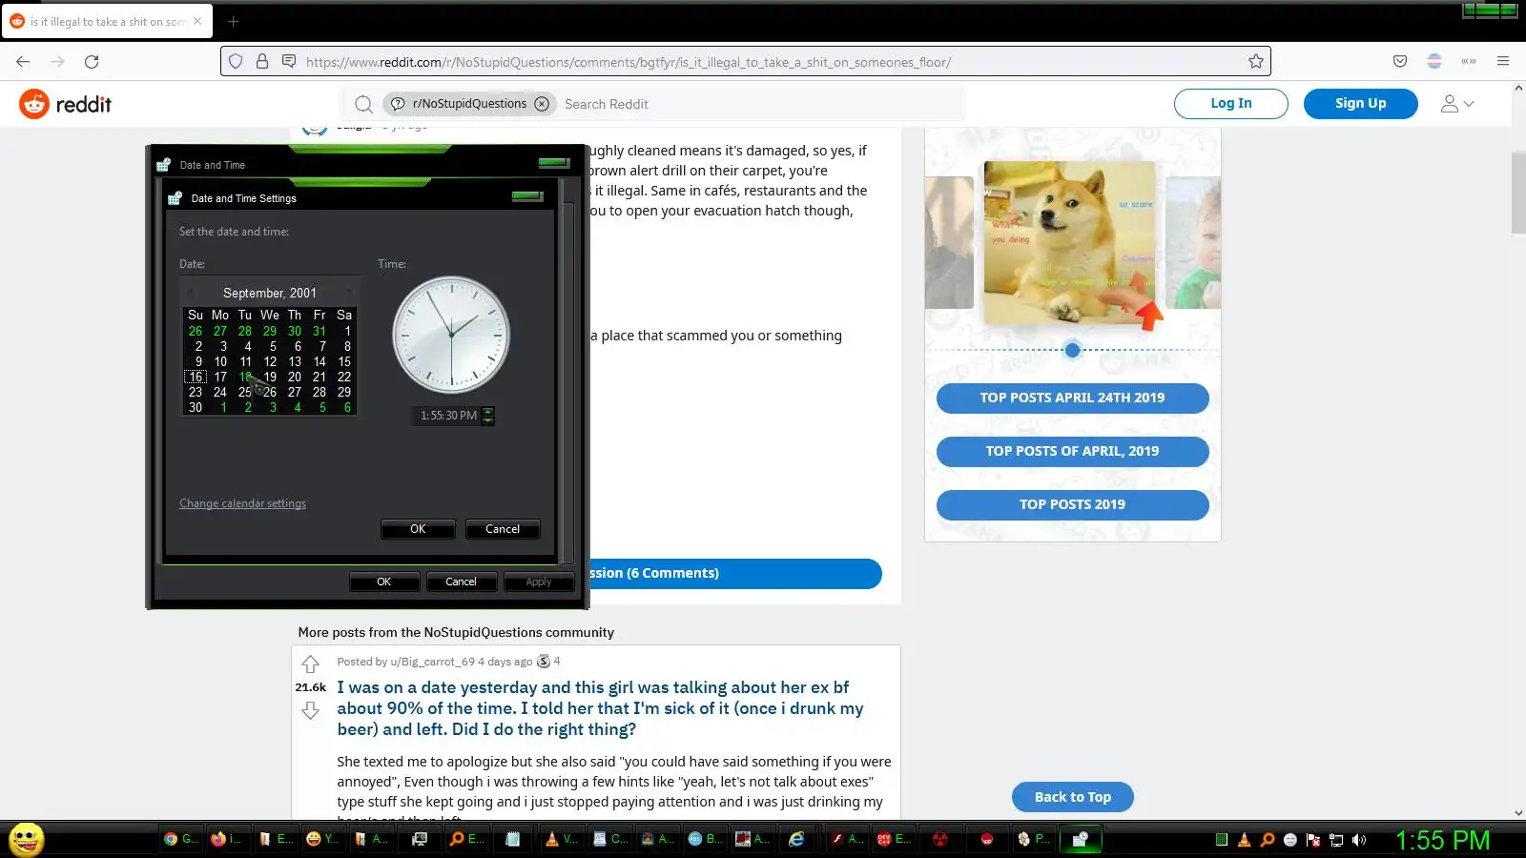
Task: Click the page vertical scrollbar thumb
Action: coord(1518,192)
